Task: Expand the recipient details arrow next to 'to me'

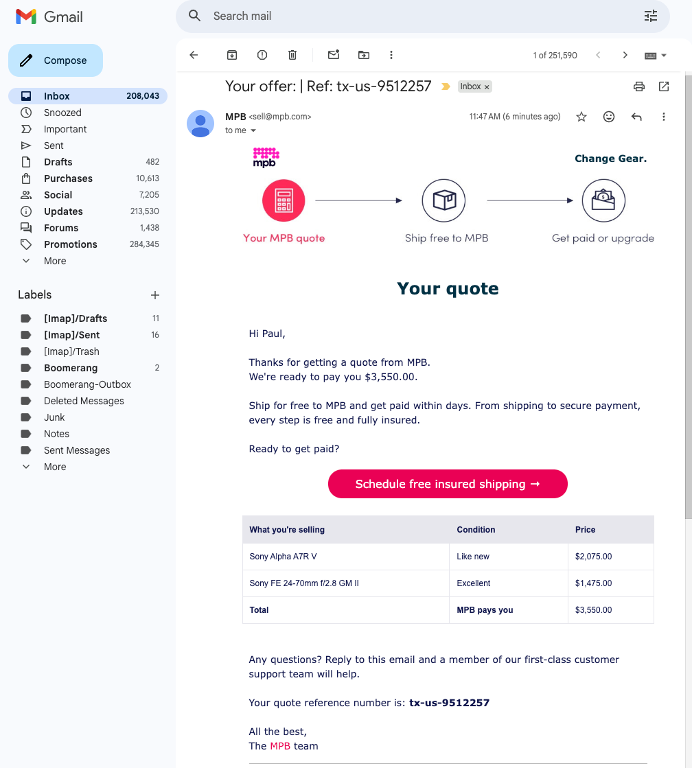Action: (253, 130)
